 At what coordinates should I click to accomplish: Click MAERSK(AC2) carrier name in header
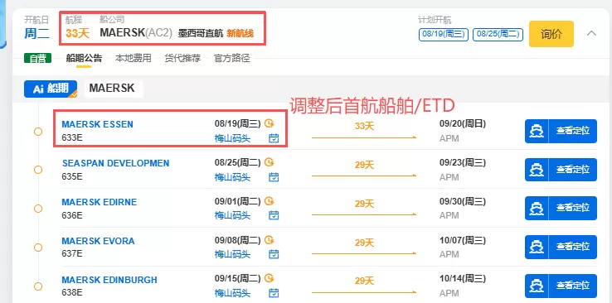point(136,33)
